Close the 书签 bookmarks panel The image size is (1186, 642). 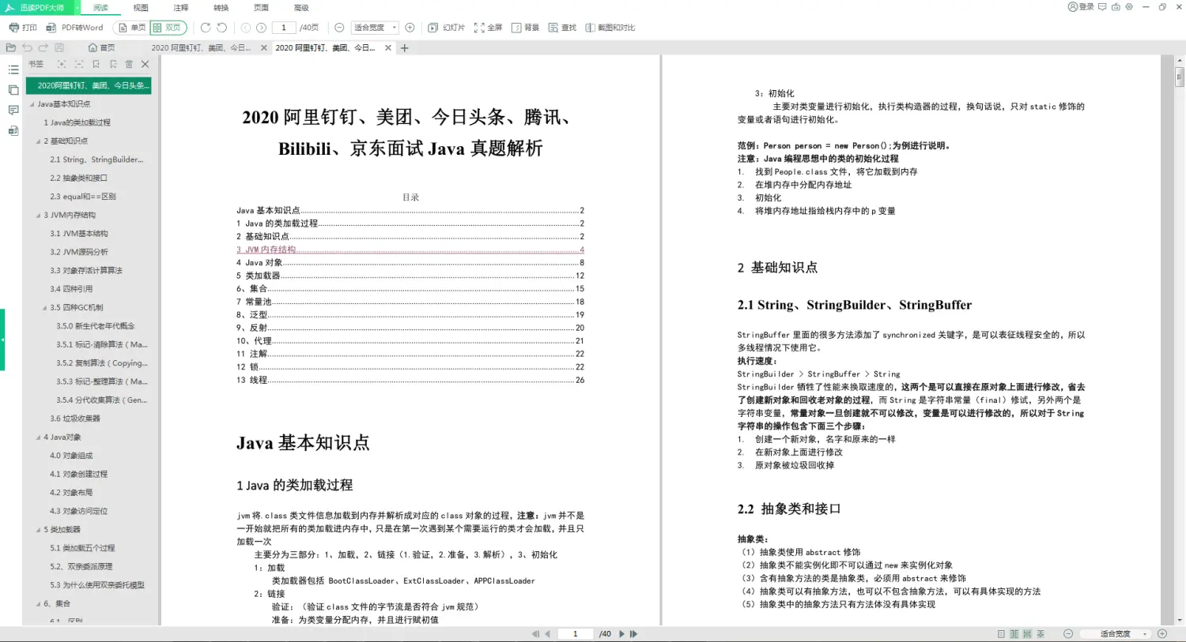pos(145,64)
